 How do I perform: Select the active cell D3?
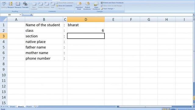[86, 36]
